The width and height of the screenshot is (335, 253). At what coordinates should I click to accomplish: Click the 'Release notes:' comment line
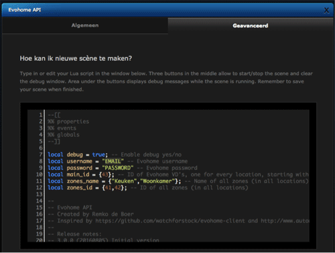pyautogui.click(x=79, y=234)
